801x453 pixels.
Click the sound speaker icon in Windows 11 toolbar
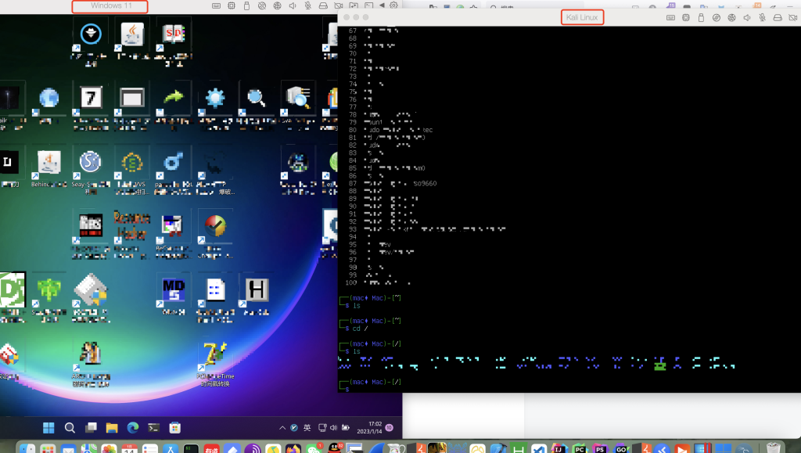pos(293,5)
